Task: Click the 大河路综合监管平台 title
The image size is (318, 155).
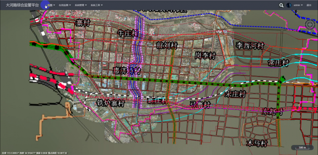Action: [22, 5]
